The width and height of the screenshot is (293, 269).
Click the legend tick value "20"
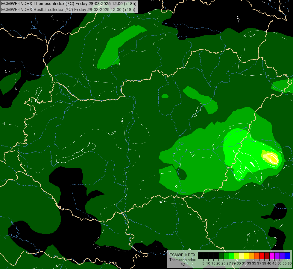click(x=218, y=263)
